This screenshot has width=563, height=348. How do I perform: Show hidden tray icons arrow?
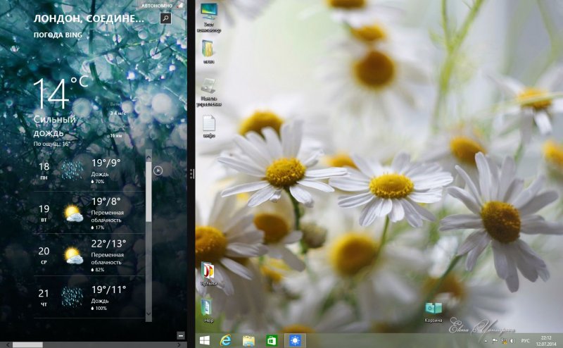[x=486, y=341]
